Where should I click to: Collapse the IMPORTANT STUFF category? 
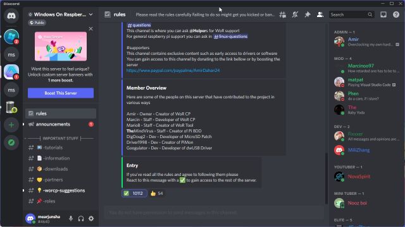tap(61, 139)
